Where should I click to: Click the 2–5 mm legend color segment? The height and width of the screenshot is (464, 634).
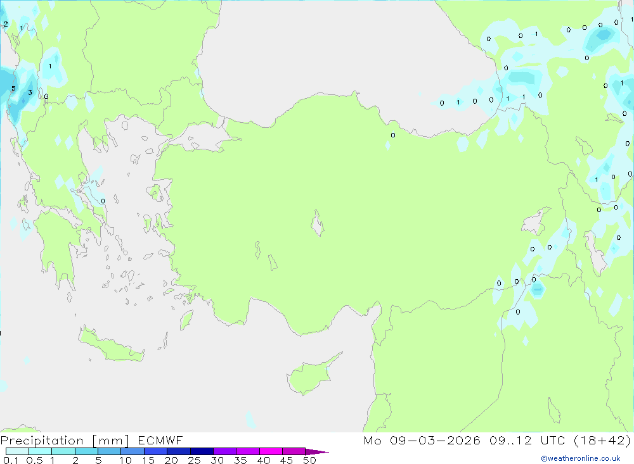click(86, 451)
